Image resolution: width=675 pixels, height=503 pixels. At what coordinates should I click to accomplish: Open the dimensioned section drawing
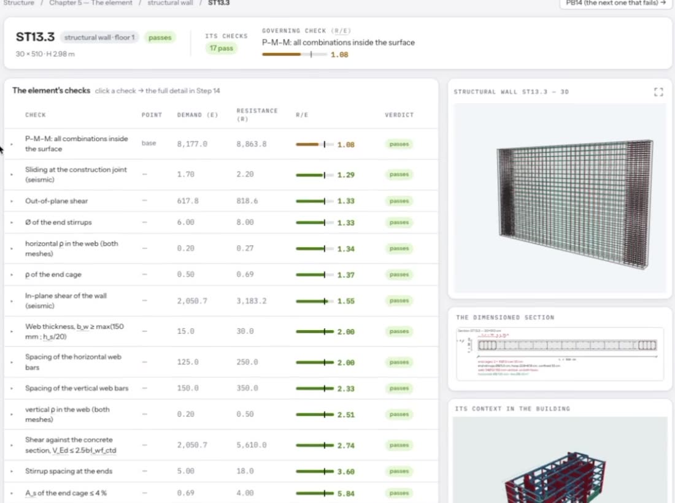tap(560, 354)
